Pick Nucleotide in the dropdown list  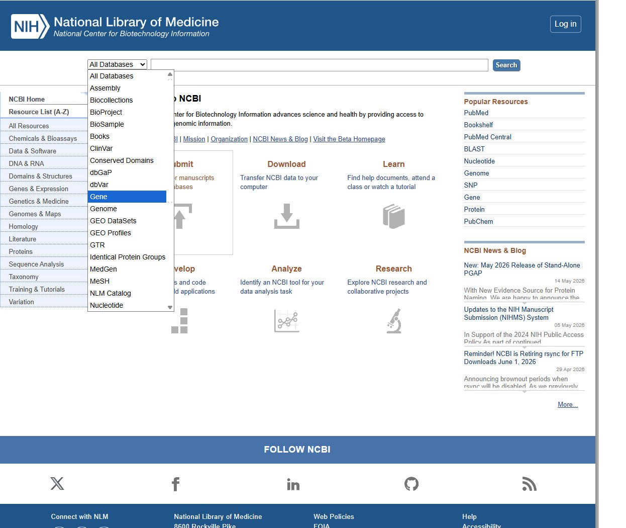pyautogui.click(x=127, y=305)
